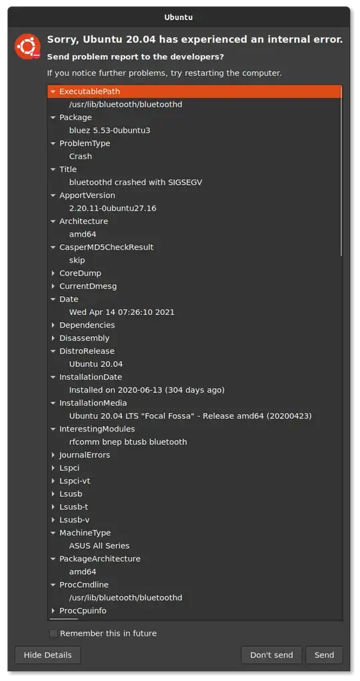360x681 pixels.
Task: Expand the JournalErrors arrow
Action: (x=53, y=455)
